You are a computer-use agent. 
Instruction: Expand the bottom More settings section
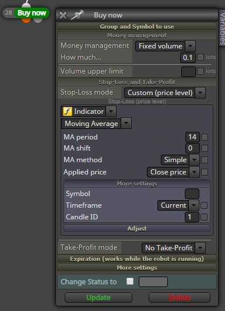(x=137, y=268)
